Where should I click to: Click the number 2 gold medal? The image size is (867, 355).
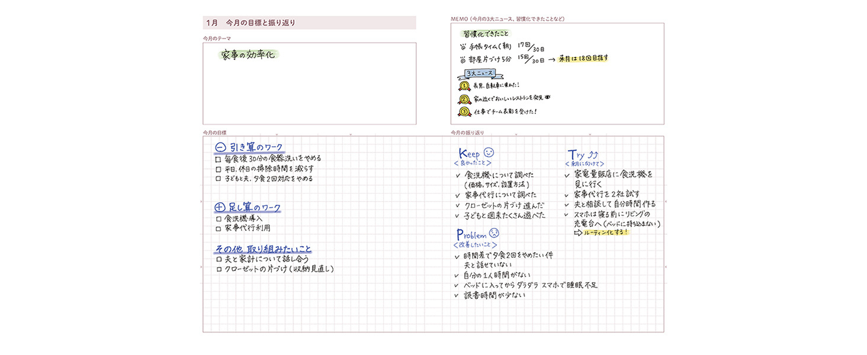464,99
